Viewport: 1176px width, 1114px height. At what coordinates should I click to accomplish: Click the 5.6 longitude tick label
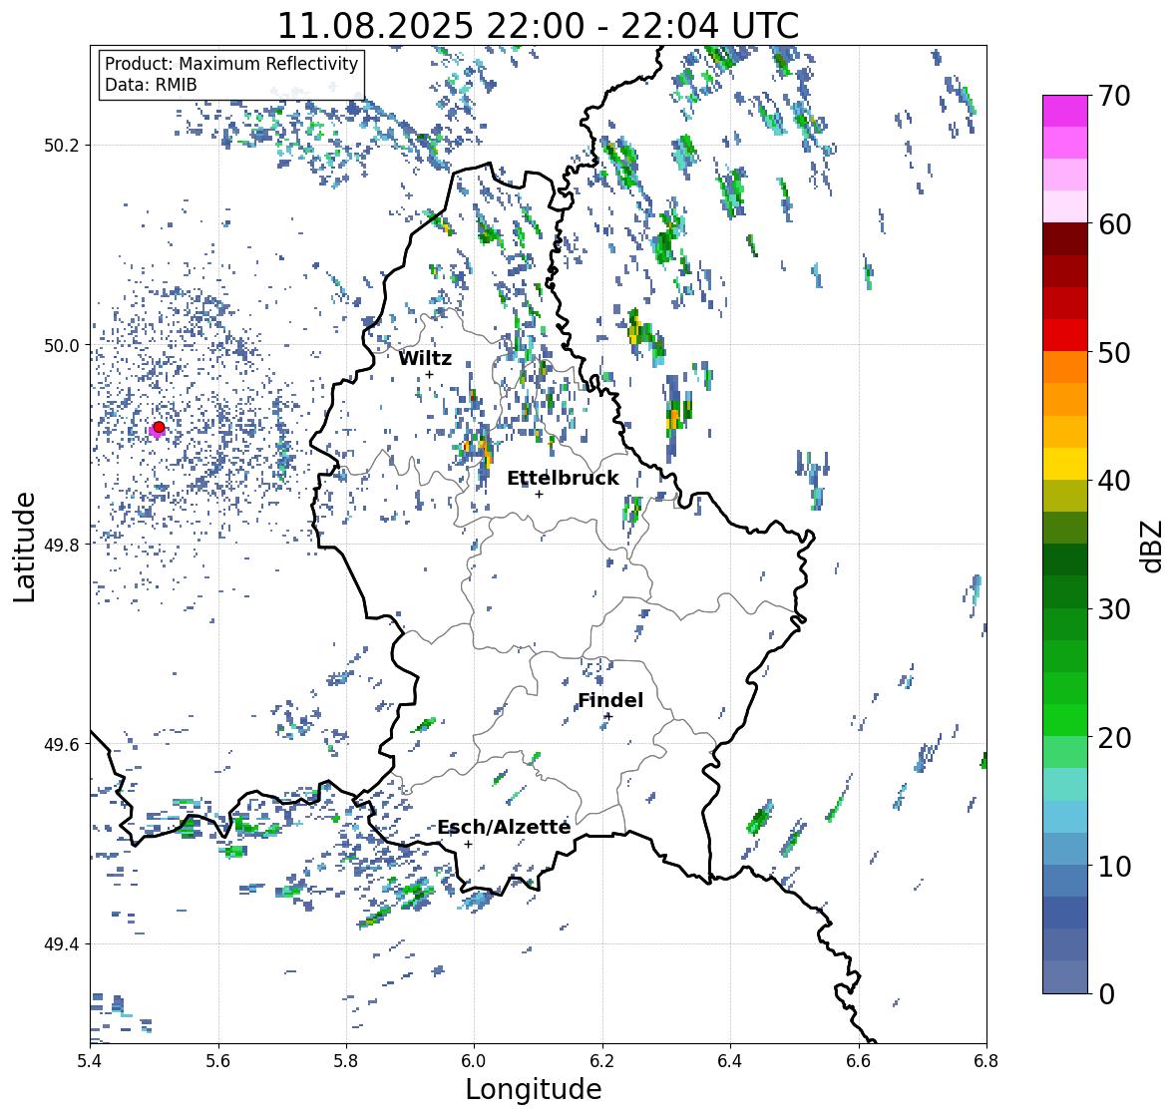point(218,1061)
